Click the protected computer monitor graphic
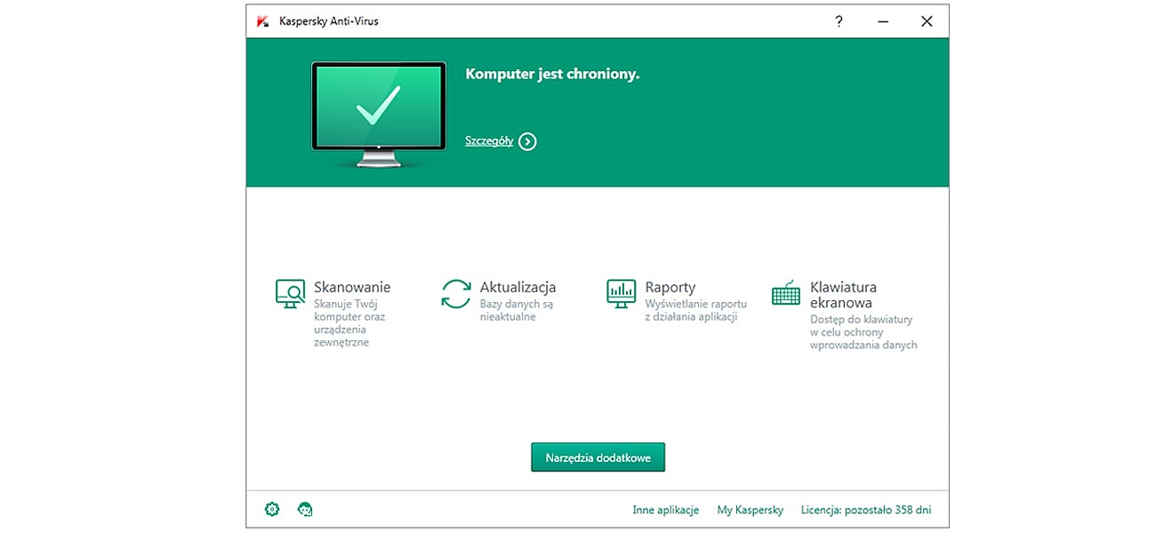 tap(379, 115)
